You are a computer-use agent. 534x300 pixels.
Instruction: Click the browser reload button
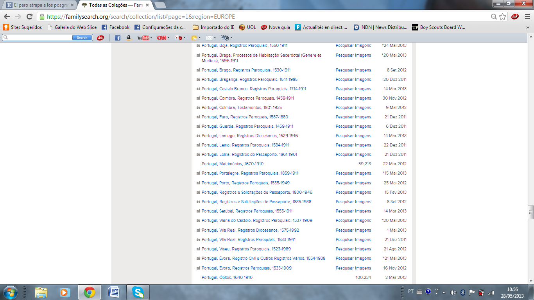(x=29, y=17)
